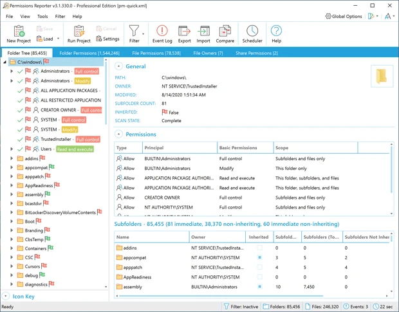399x312 pixels.
Task: Click the Settings button
Action: click(107, 39)
